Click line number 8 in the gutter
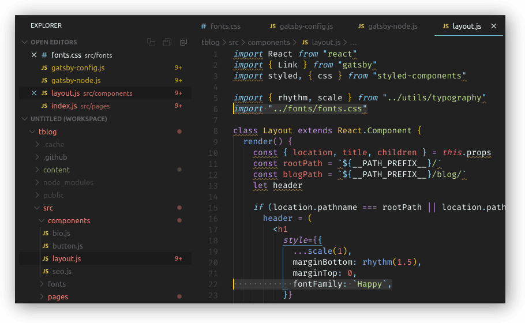Viewport: 525px width, 323px height. point(215,131)
